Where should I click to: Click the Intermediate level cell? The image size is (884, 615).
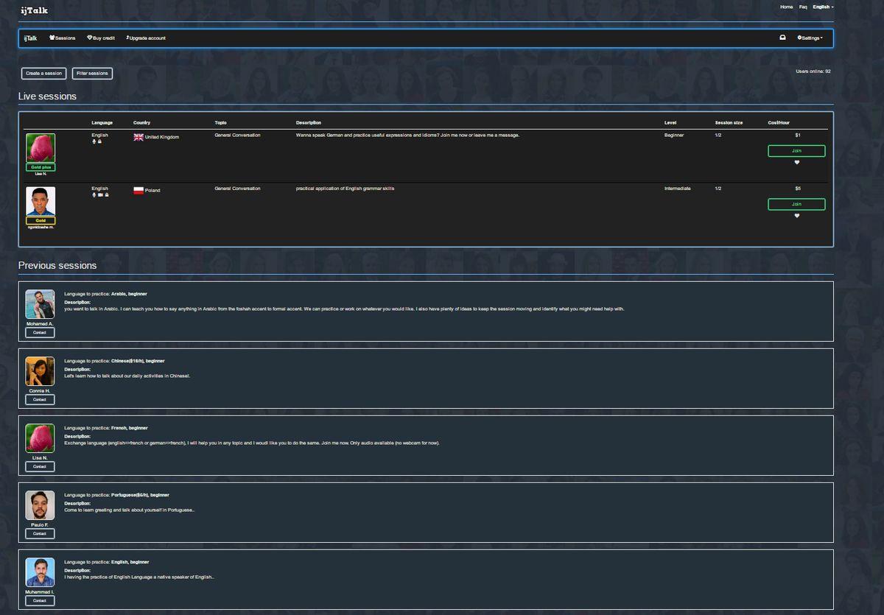pos(678,188)
